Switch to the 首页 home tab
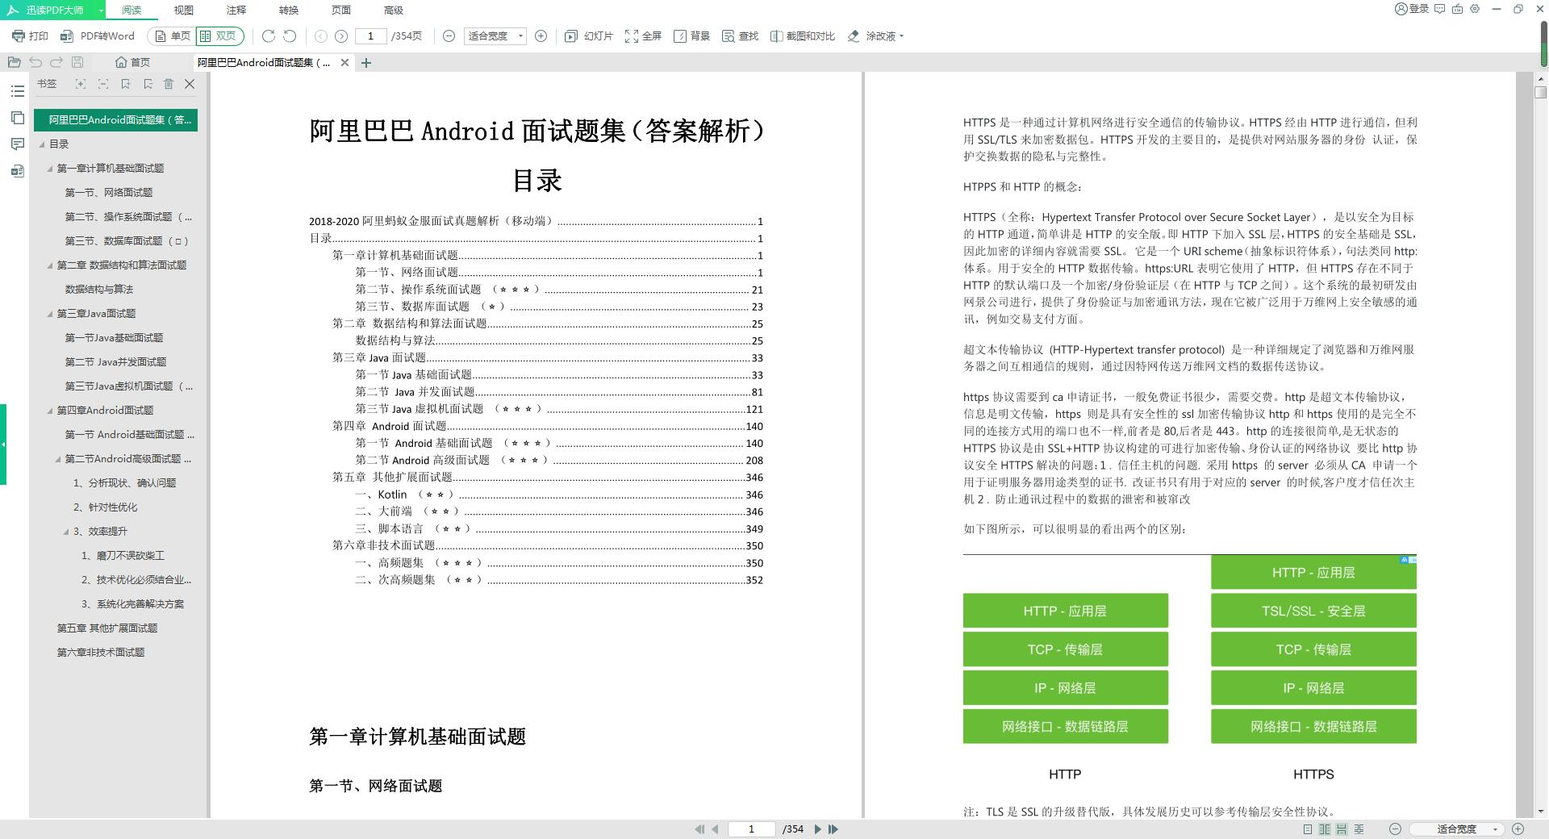 [x=133, y=62]
